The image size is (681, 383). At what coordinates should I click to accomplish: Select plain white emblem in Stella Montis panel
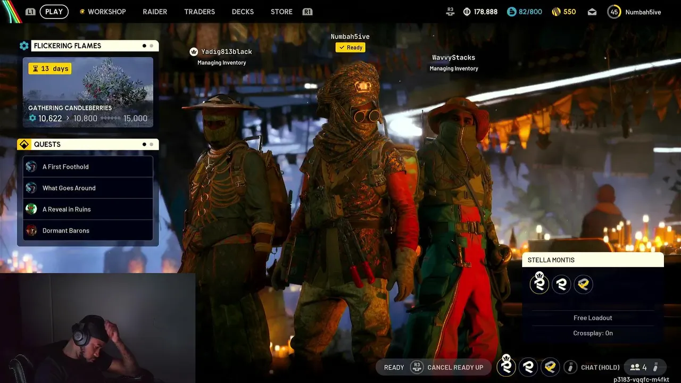tap(561, 285)
